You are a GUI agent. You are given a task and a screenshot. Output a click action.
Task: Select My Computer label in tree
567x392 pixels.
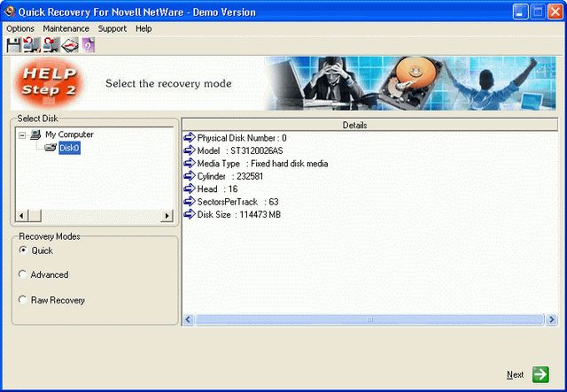point(69,135)
